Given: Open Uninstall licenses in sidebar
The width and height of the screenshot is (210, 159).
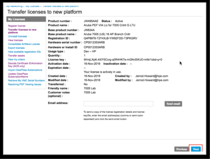Looking at the screenshot, I should [18, 37].
